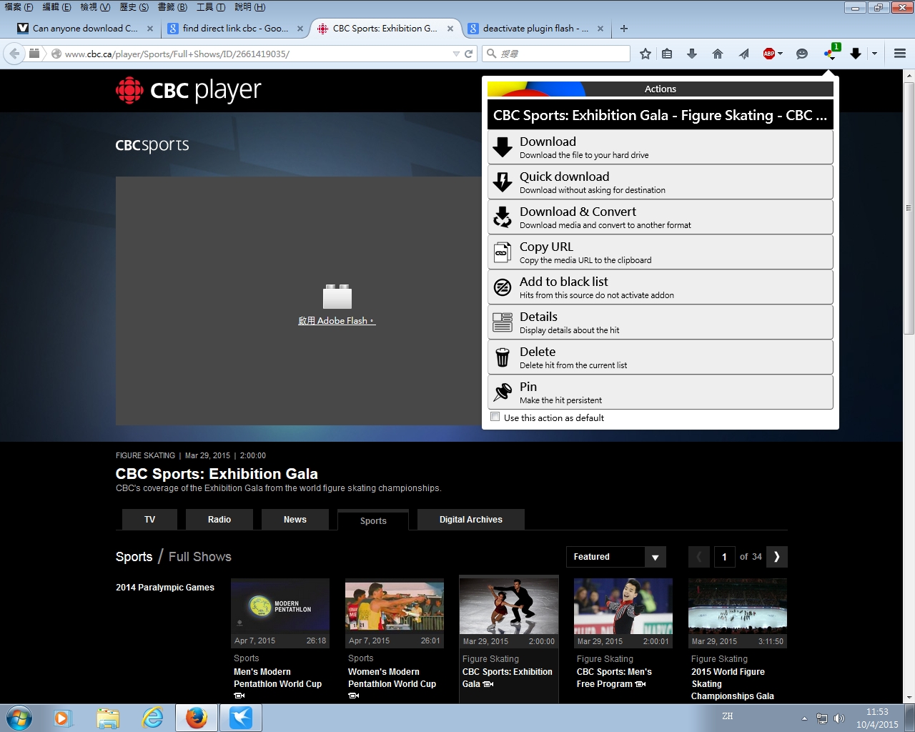Launch Windows Media Player from the taskbar
The image size is (915, 732).
[63, 718]
